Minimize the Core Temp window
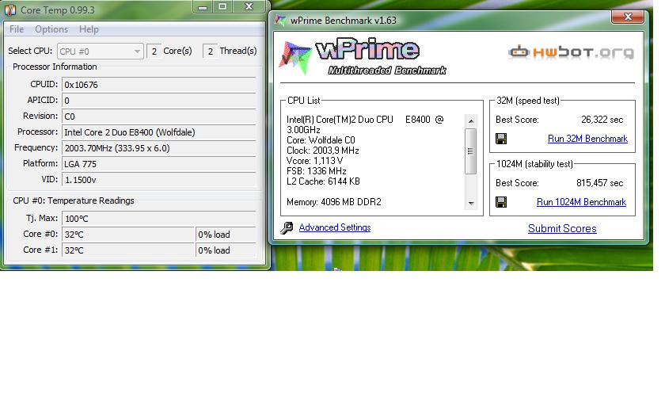The image size is (665, 416). [202, 7]
